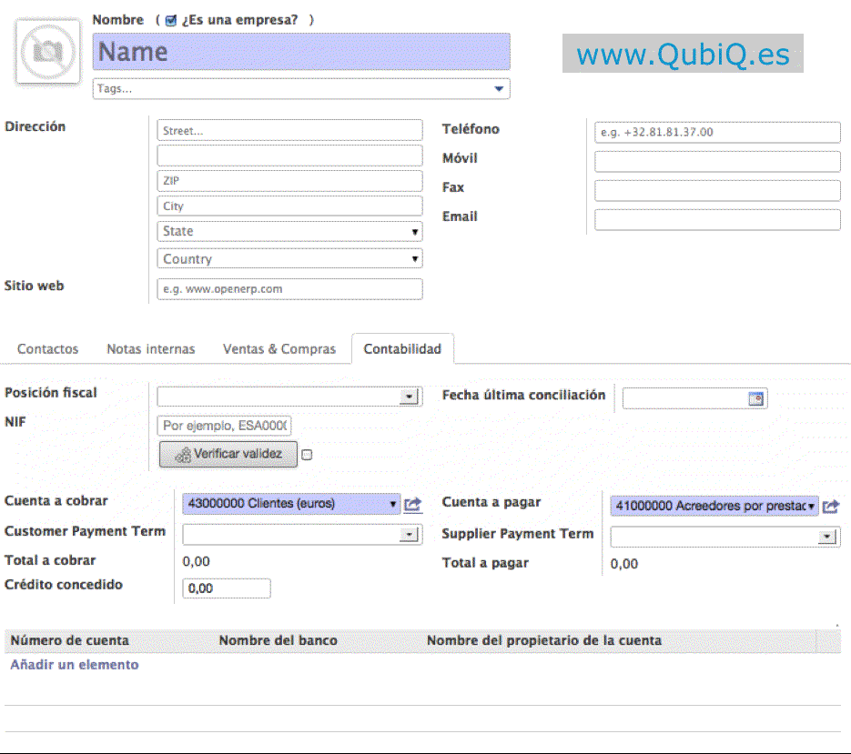This screenshot has height=754, width=851.
Task: Click the Name input field
Action: pyautogui.click(x=301, y=52)
